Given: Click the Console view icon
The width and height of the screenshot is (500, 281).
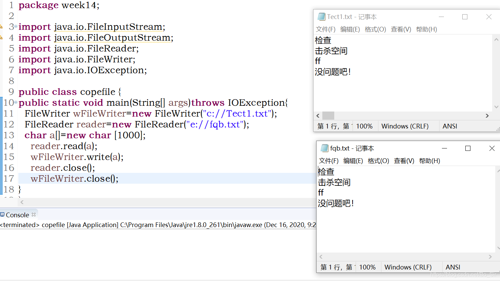Looking at the screenshot, I should click(x=2, y=215).
